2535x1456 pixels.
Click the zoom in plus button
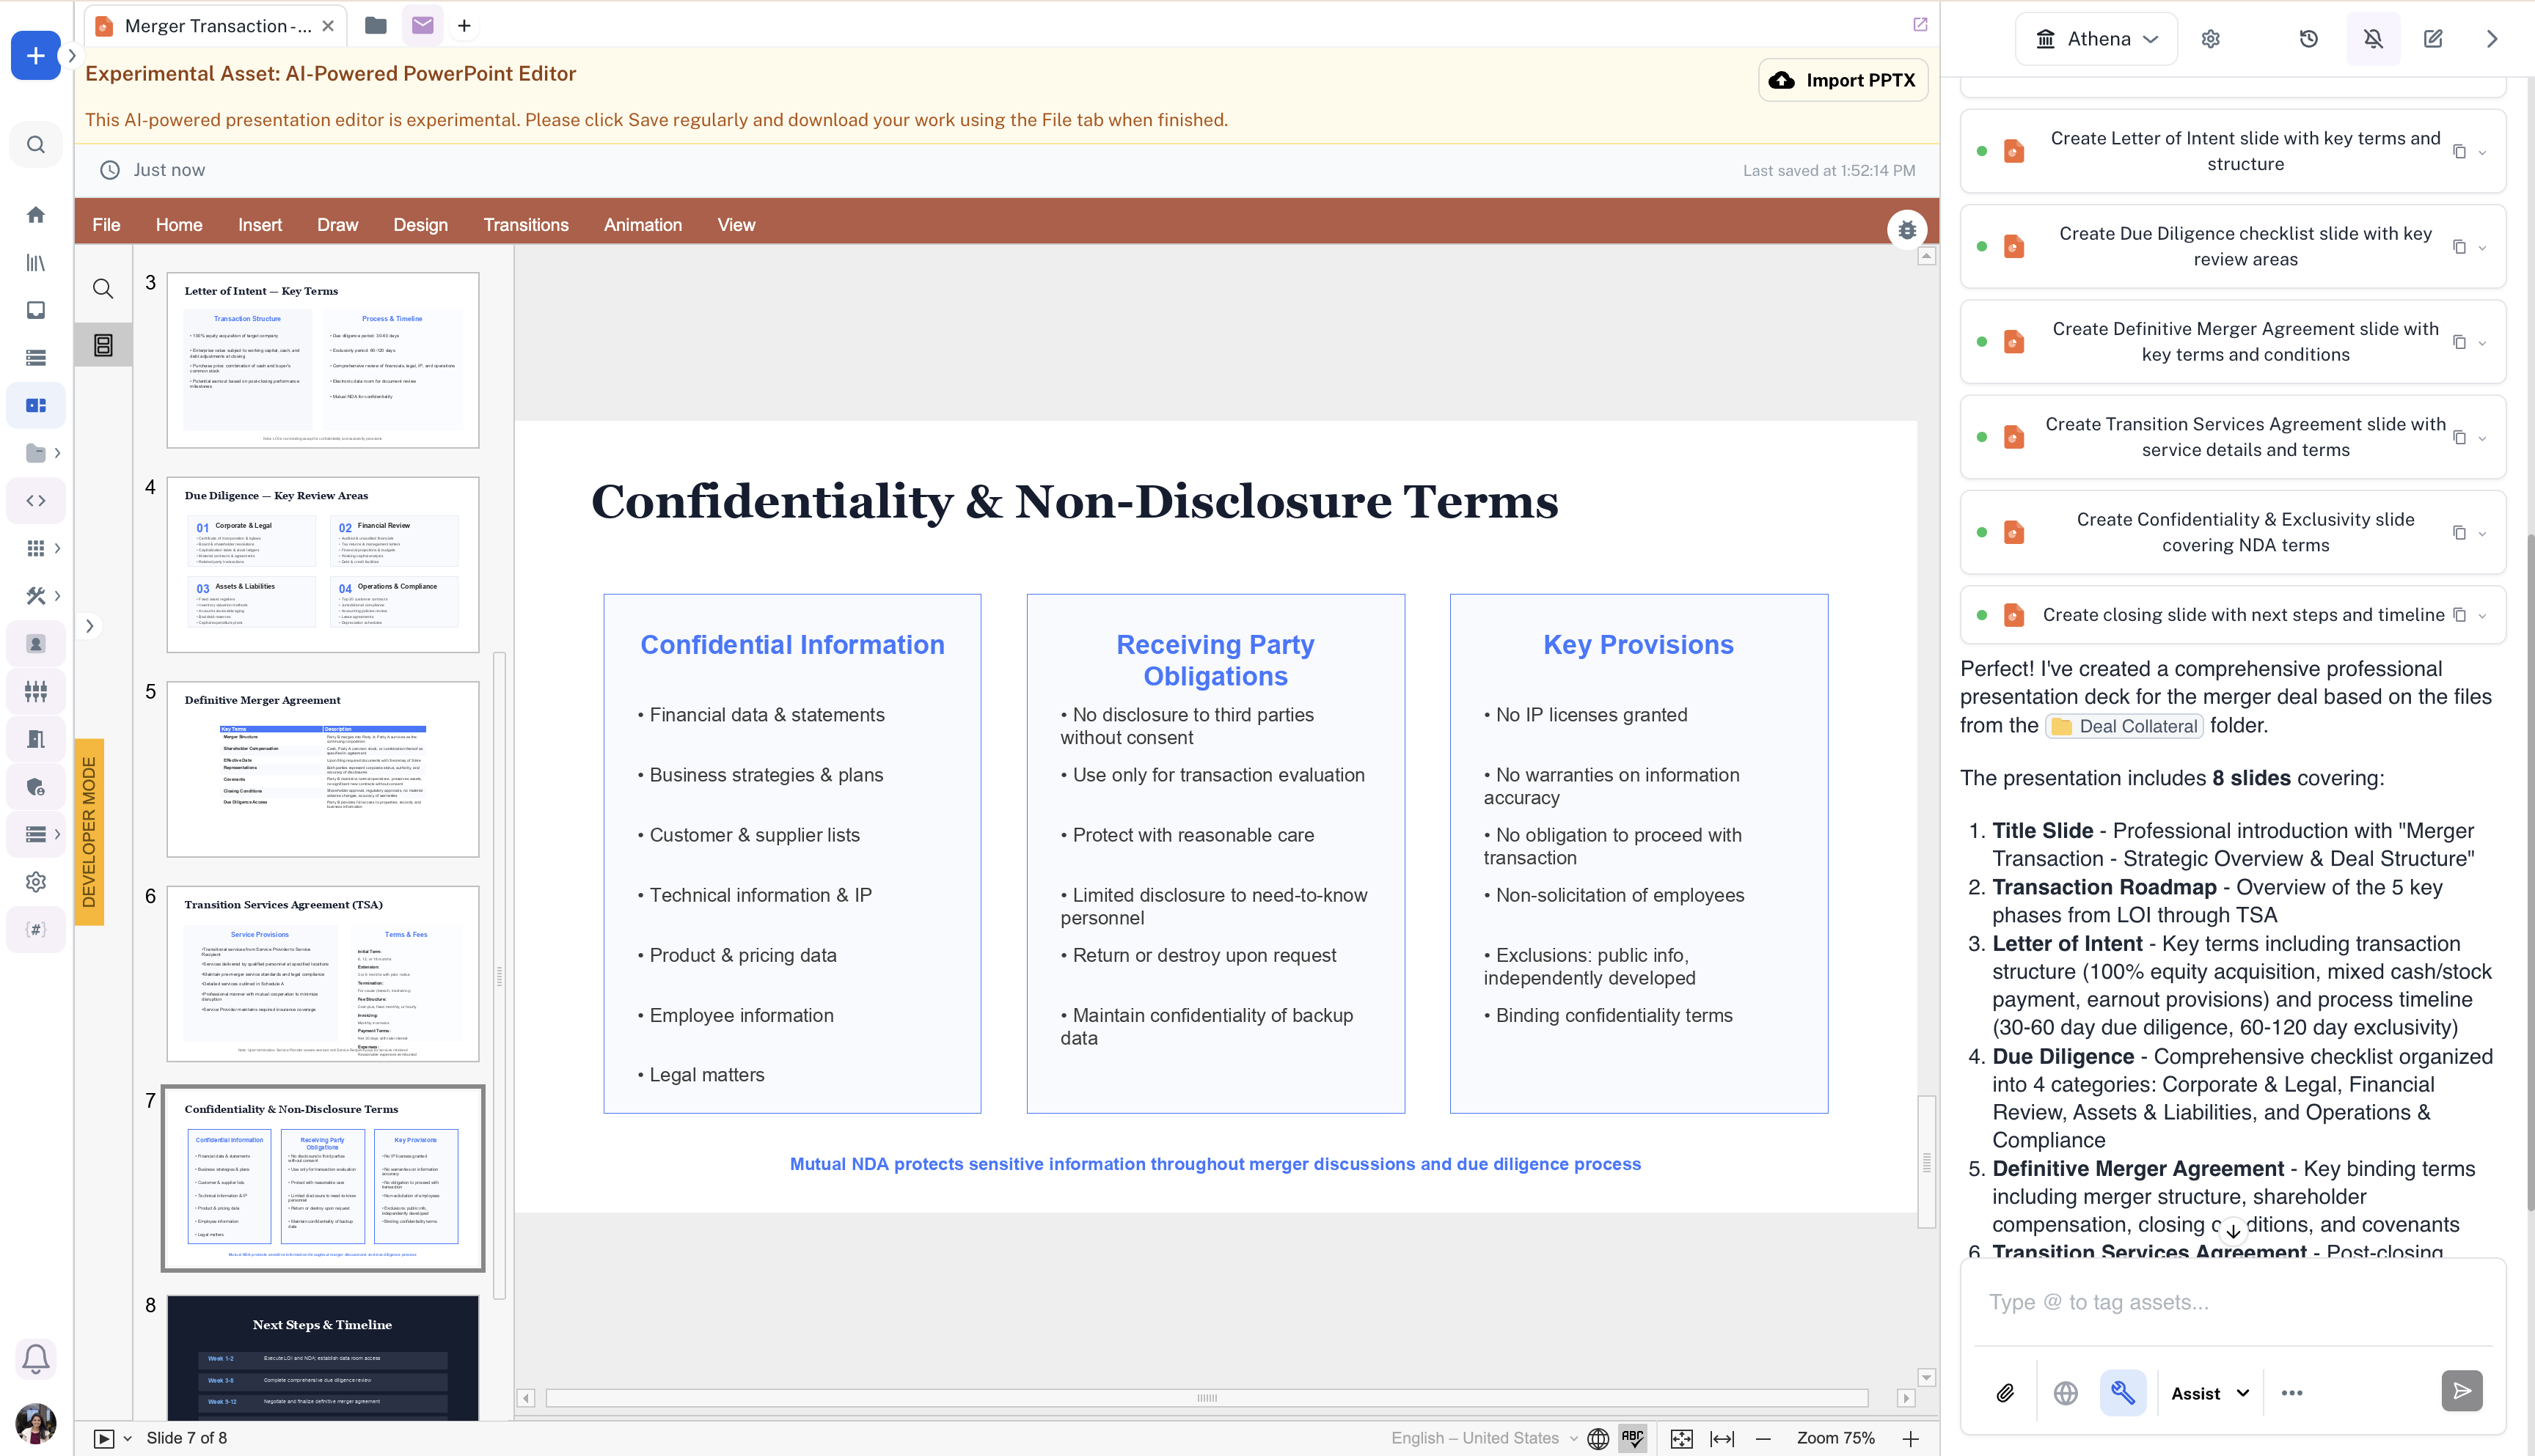[x=1911, y=1438]
